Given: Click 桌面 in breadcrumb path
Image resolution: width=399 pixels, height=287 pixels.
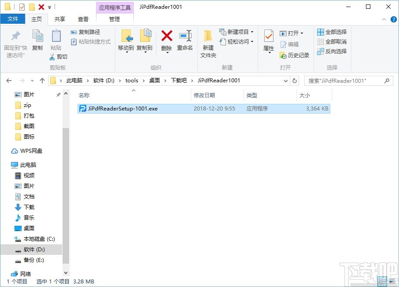Looking at the screenshot, I should [x=155, y=81].
